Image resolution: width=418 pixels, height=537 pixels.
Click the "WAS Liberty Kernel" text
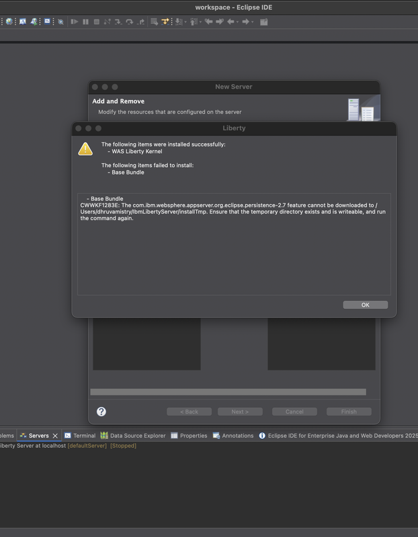[137, 152]
